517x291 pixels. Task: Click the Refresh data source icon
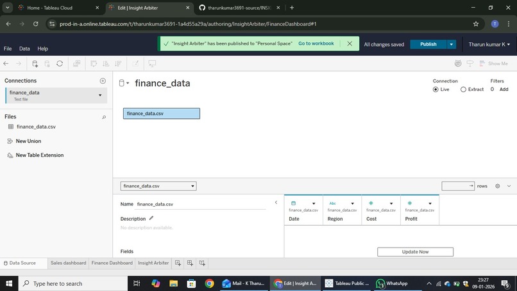point(60,63)
